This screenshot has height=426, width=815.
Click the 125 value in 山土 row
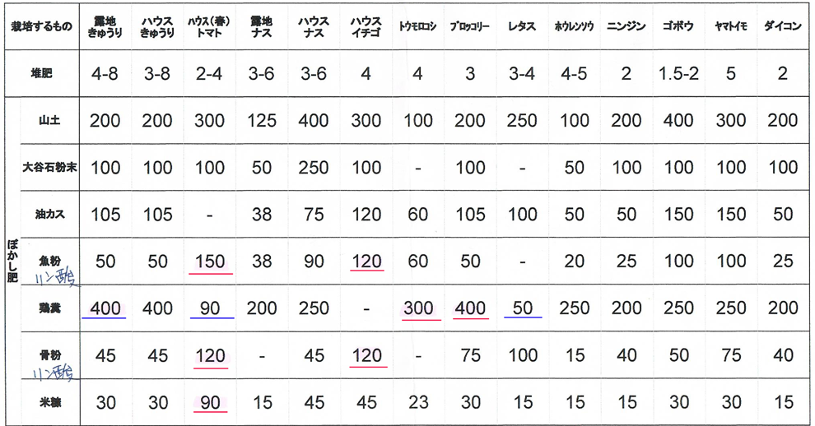coord(261,121)
